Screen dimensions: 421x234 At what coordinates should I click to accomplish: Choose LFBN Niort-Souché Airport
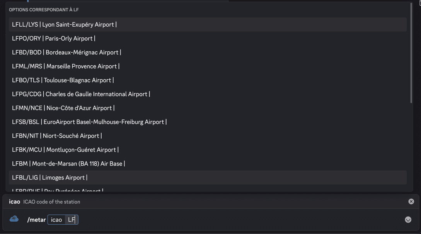(x=56, y=136)
